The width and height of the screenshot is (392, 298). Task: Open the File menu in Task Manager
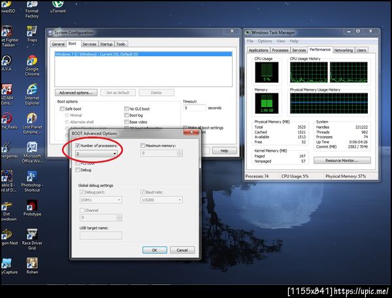[250, 41]
